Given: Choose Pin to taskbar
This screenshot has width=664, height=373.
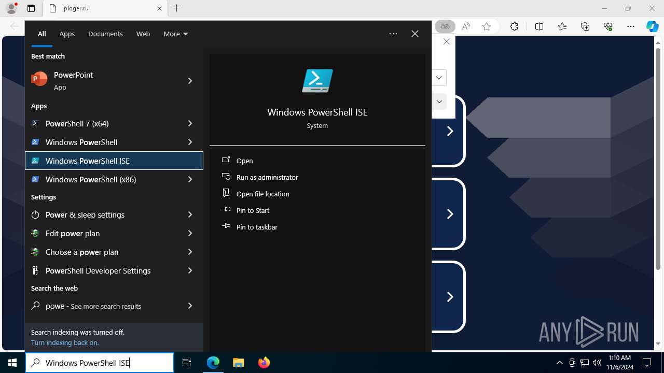Looking at the screenshot, I should 257,227.
